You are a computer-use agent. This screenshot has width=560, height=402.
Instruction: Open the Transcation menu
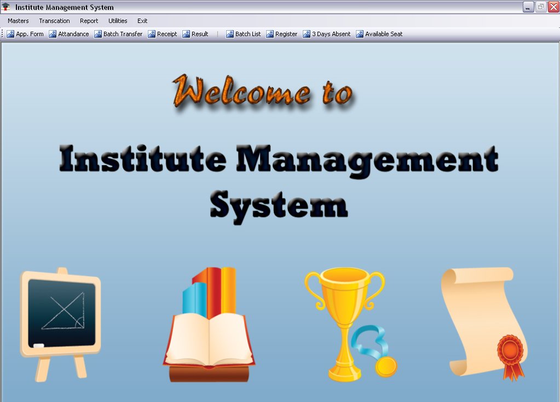click(54, 21)
